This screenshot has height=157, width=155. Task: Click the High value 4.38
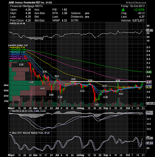pos(28,13)
